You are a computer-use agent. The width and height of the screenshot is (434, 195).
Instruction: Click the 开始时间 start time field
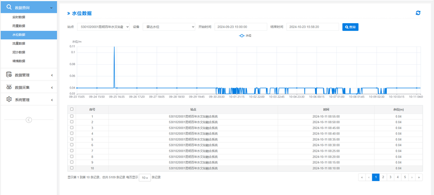pyautogui.click(x=241, y=26)
